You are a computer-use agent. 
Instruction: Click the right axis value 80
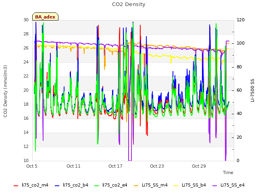(239, 67)
